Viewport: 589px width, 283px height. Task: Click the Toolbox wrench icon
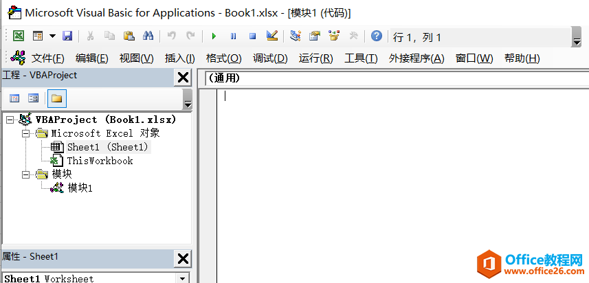coord(353,36)
